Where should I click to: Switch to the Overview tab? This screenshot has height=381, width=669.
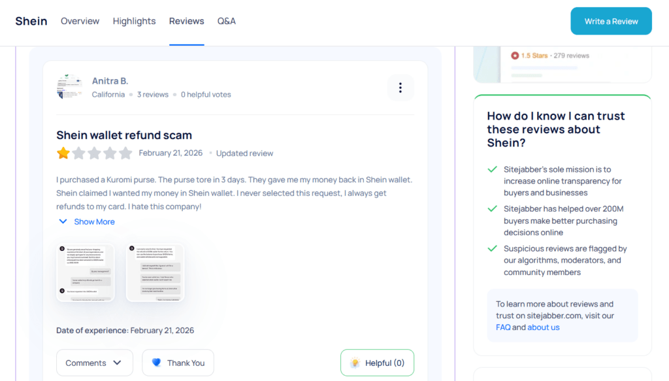pyautogui.click(x=80, y=21)
